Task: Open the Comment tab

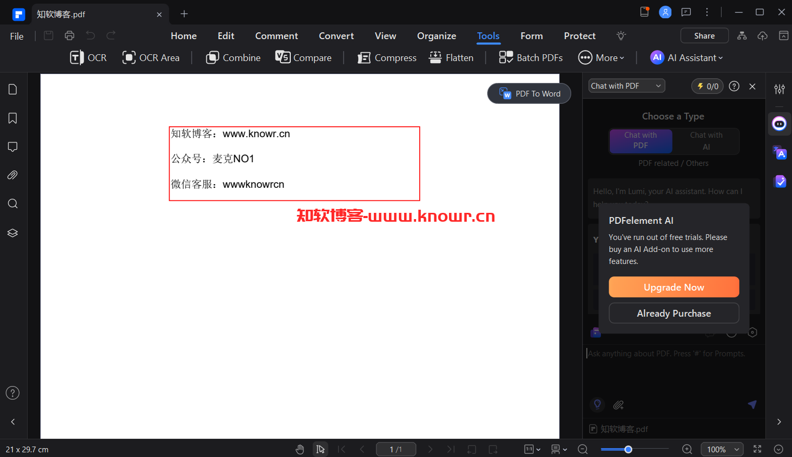Action: pos(277,36)
